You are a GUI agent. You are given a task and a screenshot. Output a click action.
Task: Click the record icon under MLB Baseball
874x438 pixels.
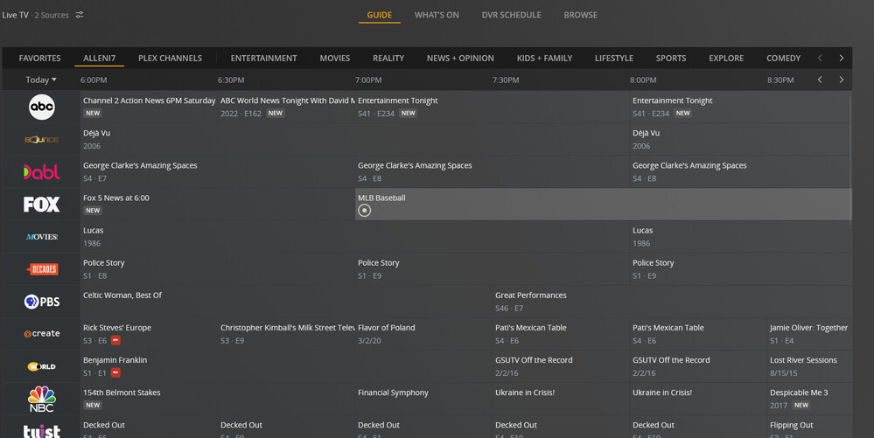point(365,210)
